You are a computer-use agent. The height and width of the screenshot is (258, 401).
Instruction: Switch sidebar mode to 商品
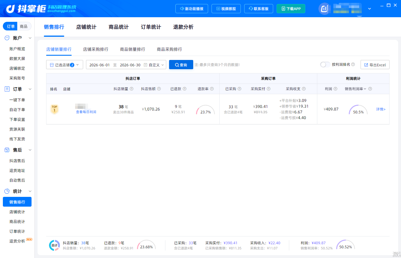point(24,26)
